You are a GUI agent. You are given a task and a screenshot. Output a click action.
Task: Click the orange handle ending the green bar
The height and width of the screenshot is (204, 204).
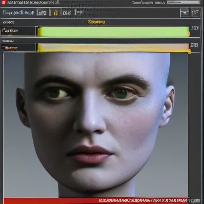189,34
